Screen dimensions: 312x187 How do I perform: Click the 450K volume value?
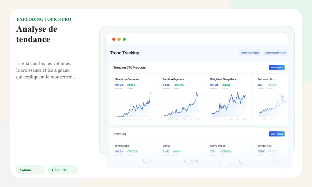coord(261,151)
